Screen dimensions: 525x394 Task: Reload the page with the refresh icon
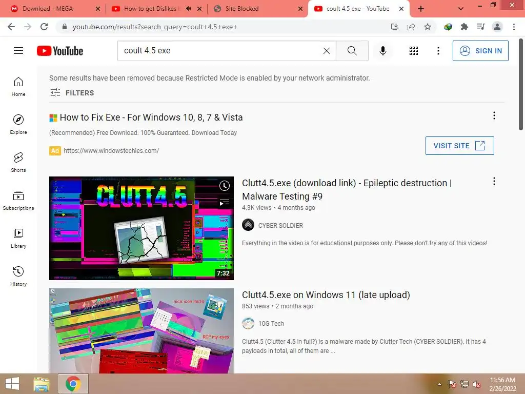44,27
